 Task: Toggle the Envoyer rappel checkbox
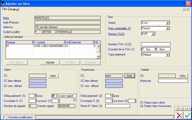[54, 96]
